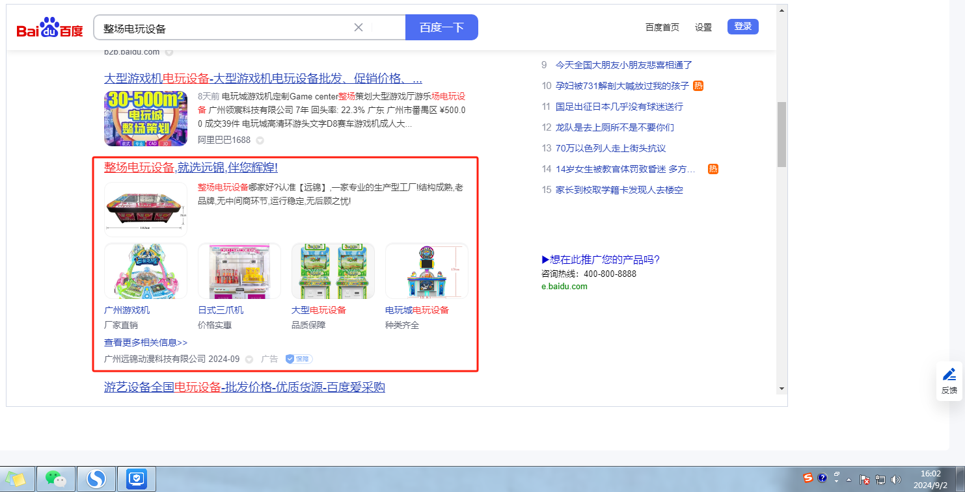The image size is (965, 492).
Task: Click ▶想在此推广您的产品吗? link
Action: pyautogui.click(x=601, y=260)
